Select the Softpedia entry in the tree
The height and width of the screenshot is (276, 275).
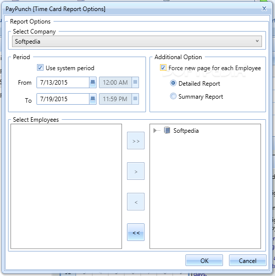tap(186, 131)
